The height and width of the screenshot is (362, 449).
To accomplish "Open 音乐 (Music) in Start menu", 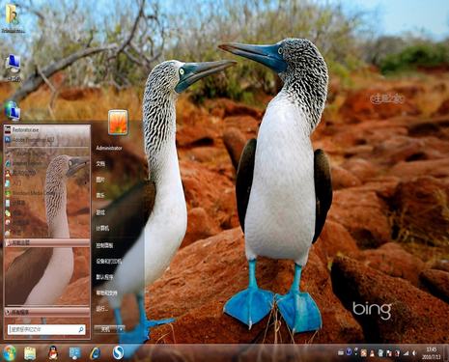I will (100, 195).
